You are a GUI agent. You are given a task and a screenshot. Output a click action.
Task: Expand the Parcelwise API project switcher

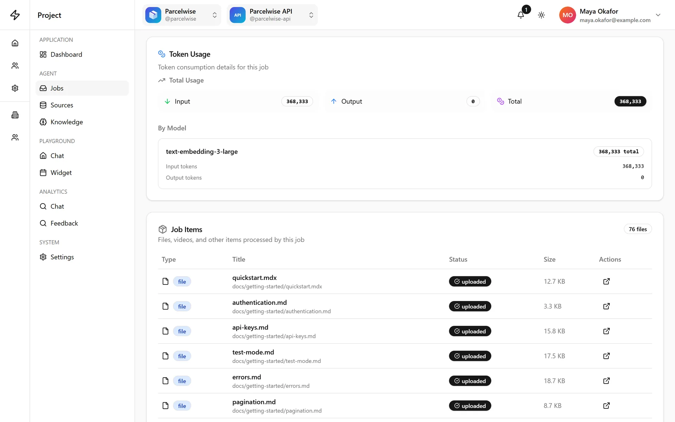click(x=272, y=15)
